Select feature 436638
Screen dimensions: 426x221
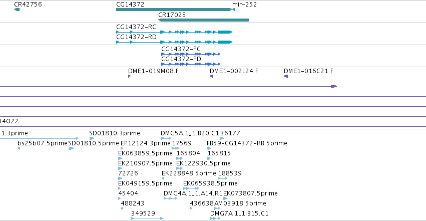tap(191, 208)
